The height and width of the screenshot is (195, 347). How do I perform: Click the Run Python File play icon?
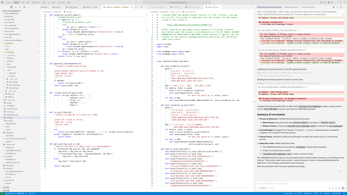click(x=136, y=7)
